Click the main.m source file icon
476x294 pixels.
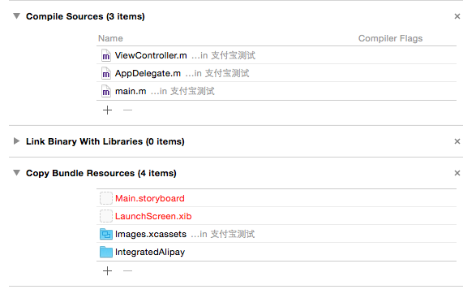[x=106, y=91]
